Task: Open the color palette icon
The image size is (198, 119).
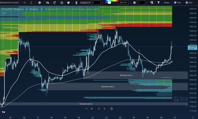Action: pyautogui.click(x=68, y=3)
